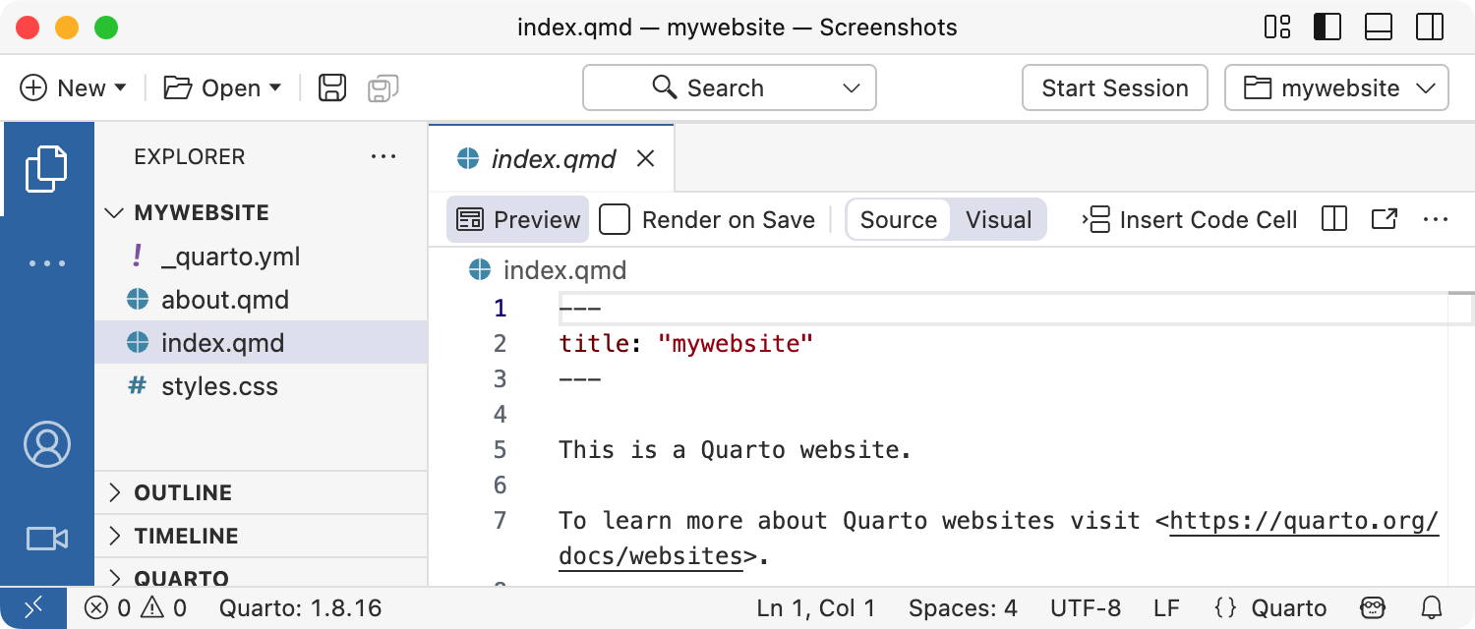Screen dimensions: 1475x629
Task: Click the Accounts icon in activity bar
Action: tap(46, 444)
